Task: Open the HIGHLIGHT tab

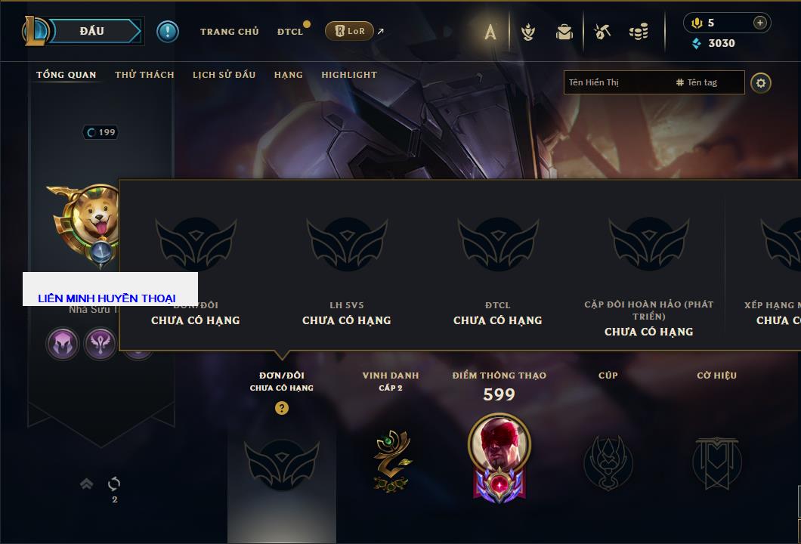Action: [349, 75]
